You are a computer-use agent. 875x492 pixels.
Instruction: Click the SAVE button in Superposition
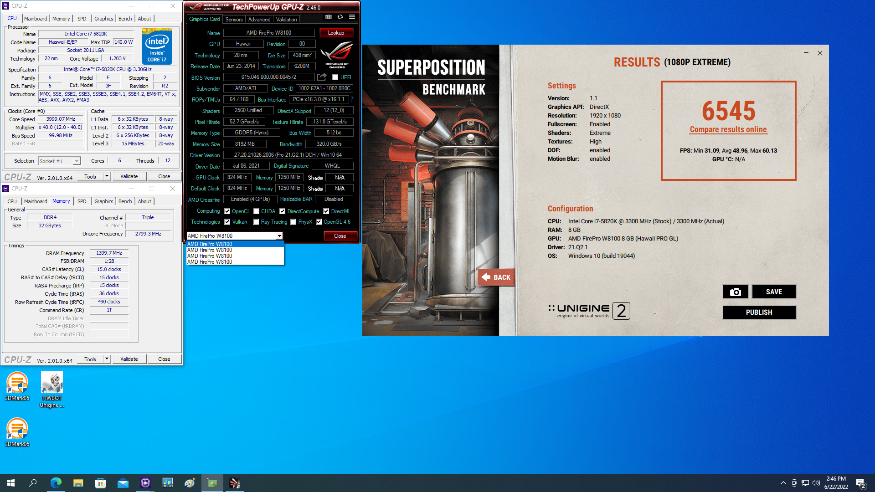[774, 292]
